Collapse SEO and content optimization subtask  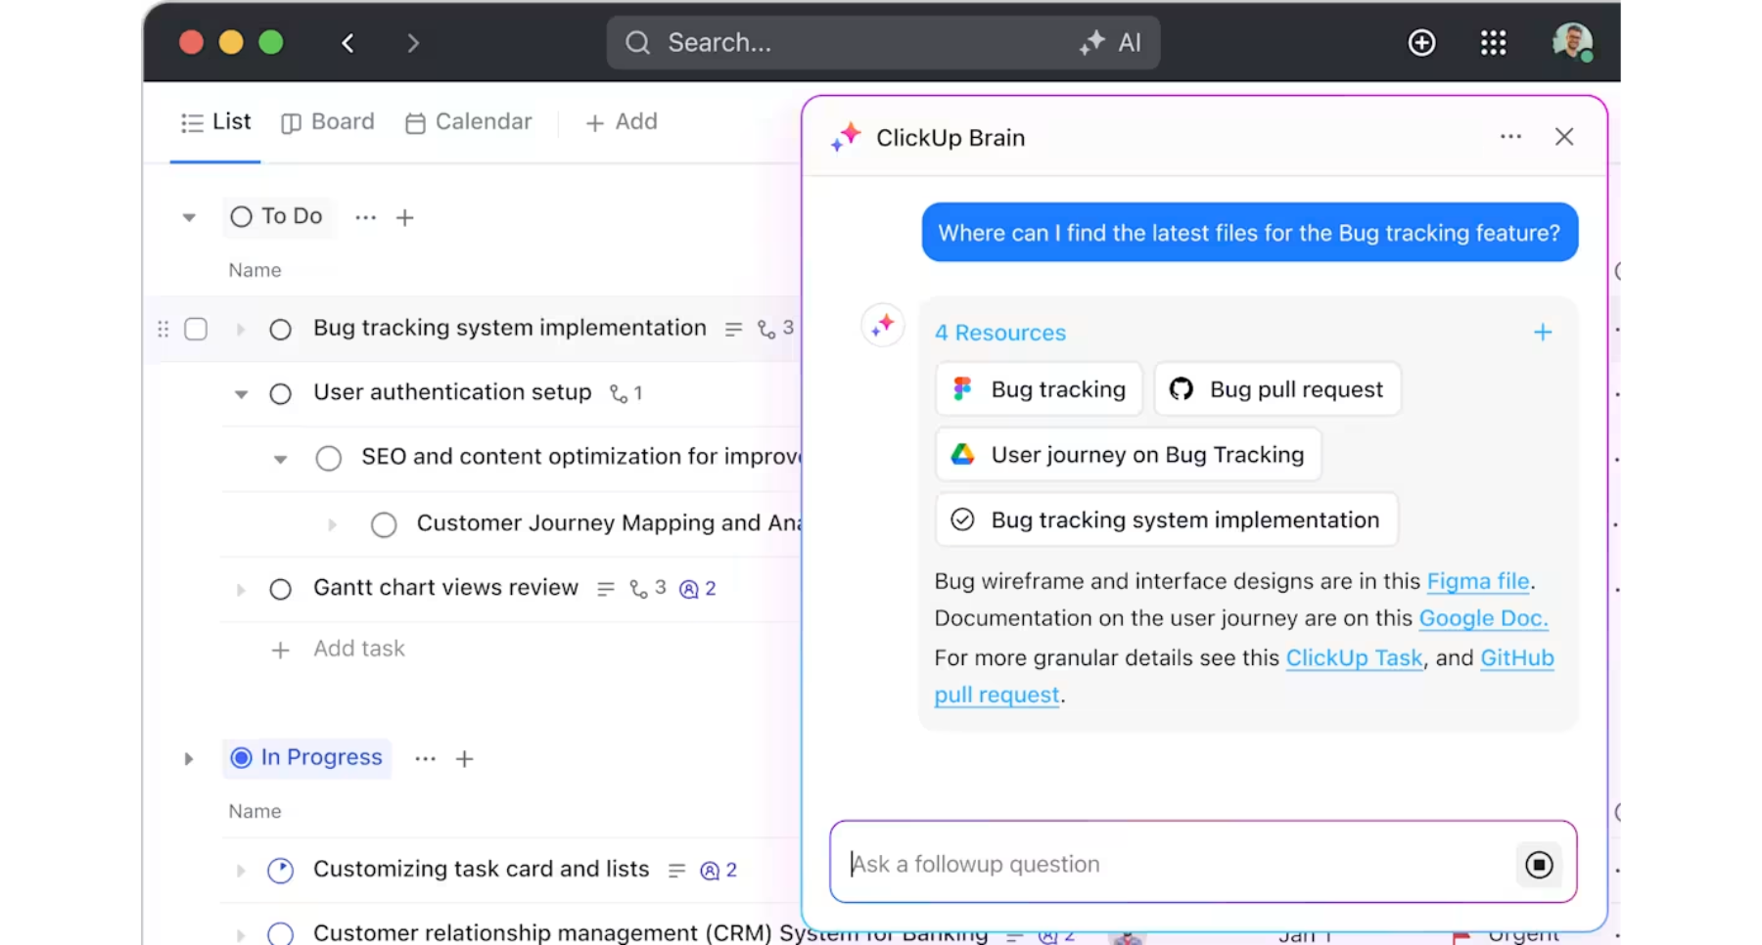(280, 458)
